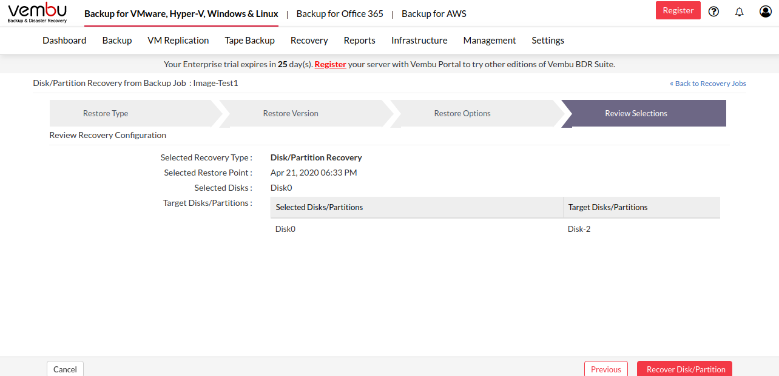Open the help question mark icon
The image size is (779, 376).
[713, 12]
